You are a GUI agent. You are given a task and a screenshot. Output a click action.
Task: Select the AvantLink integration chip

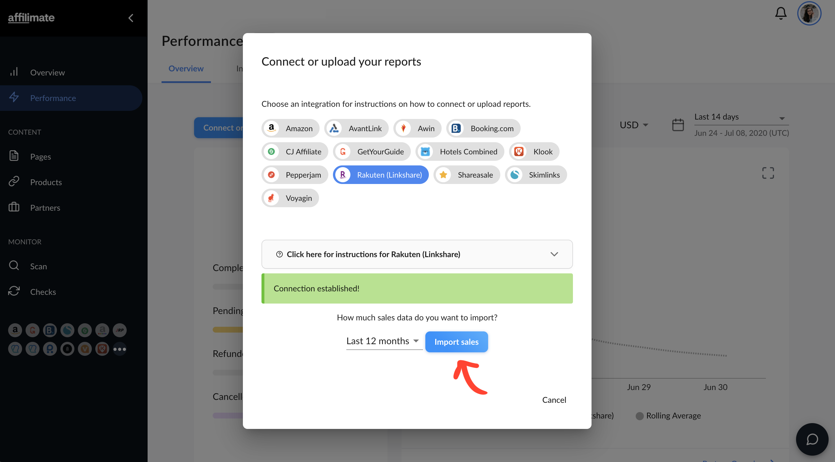(x=356, y=128)
